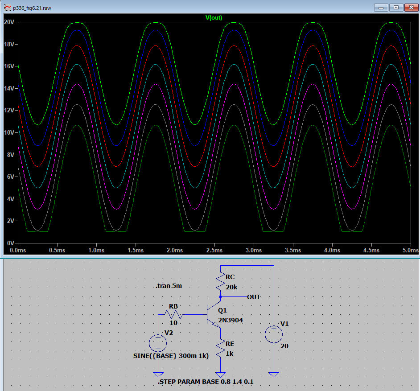Click the 20k value of RC

[231, 287]
